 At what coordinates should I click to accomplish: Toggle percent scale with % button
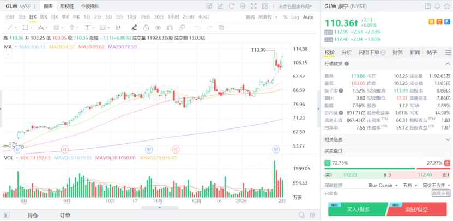click(285, 17)
